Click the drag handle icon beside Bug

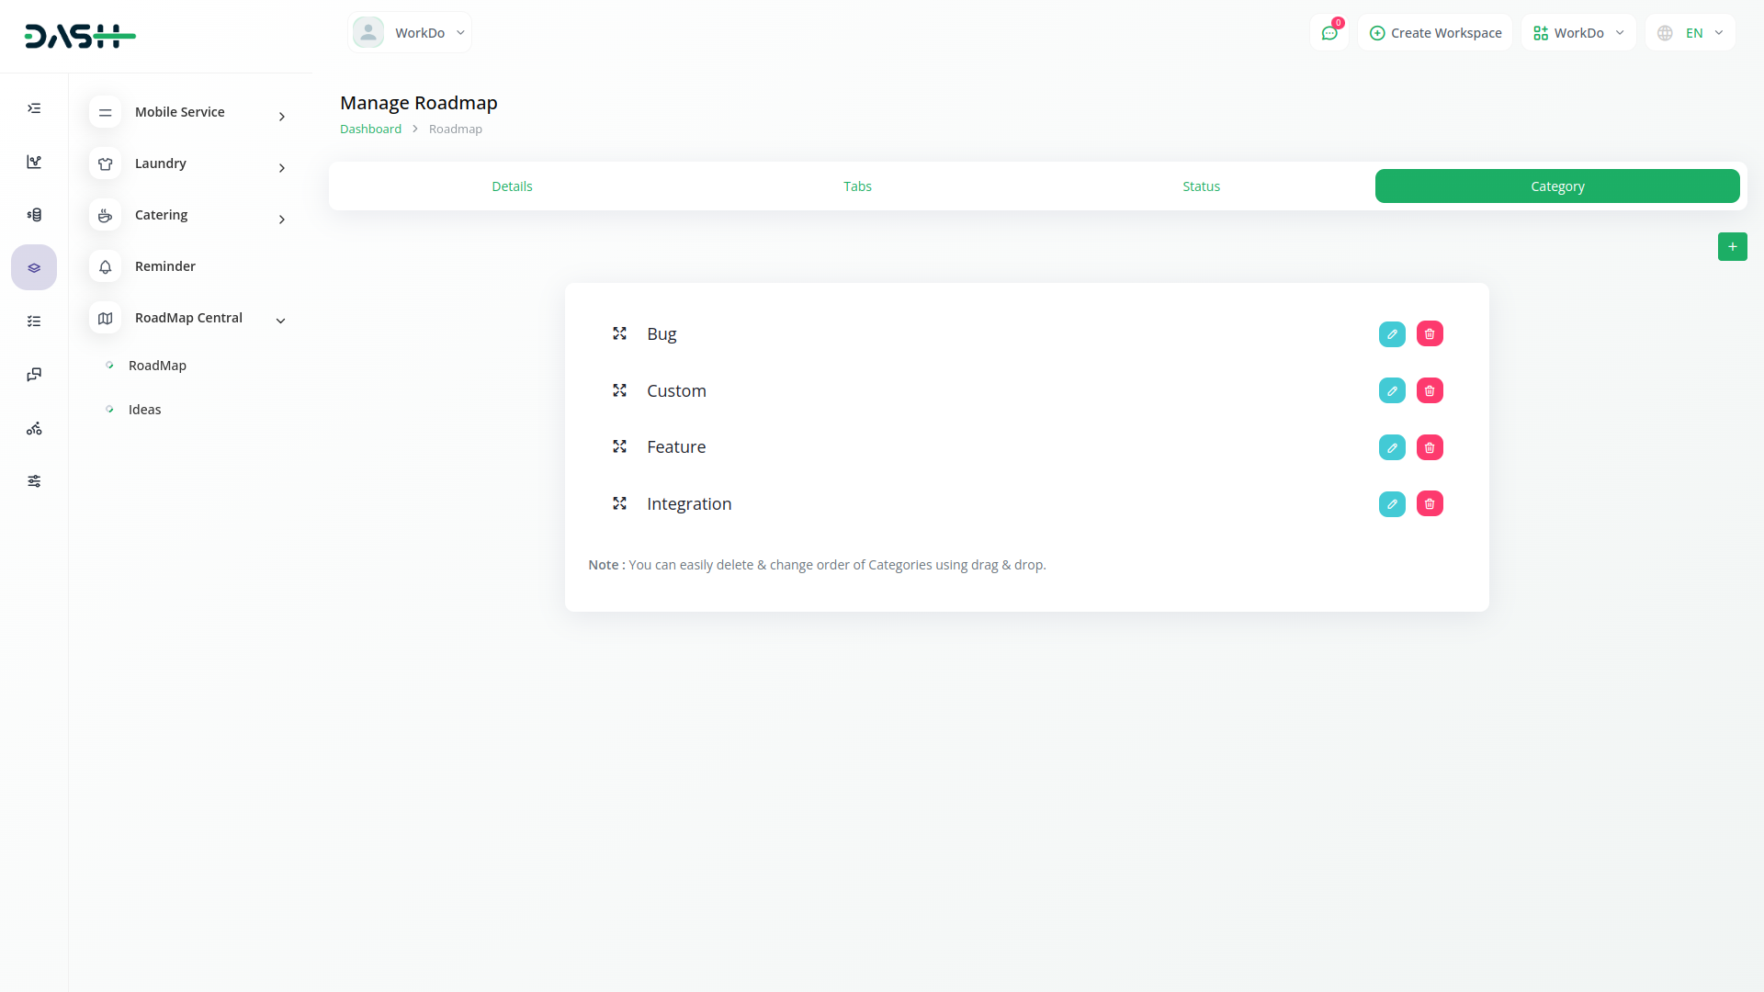click(x=619, y=334)
